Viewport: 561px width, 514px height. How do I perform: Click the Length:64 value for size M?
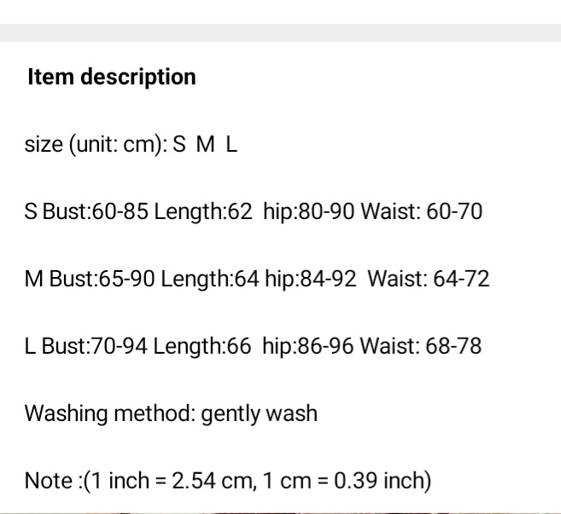[x=209, y=279]
